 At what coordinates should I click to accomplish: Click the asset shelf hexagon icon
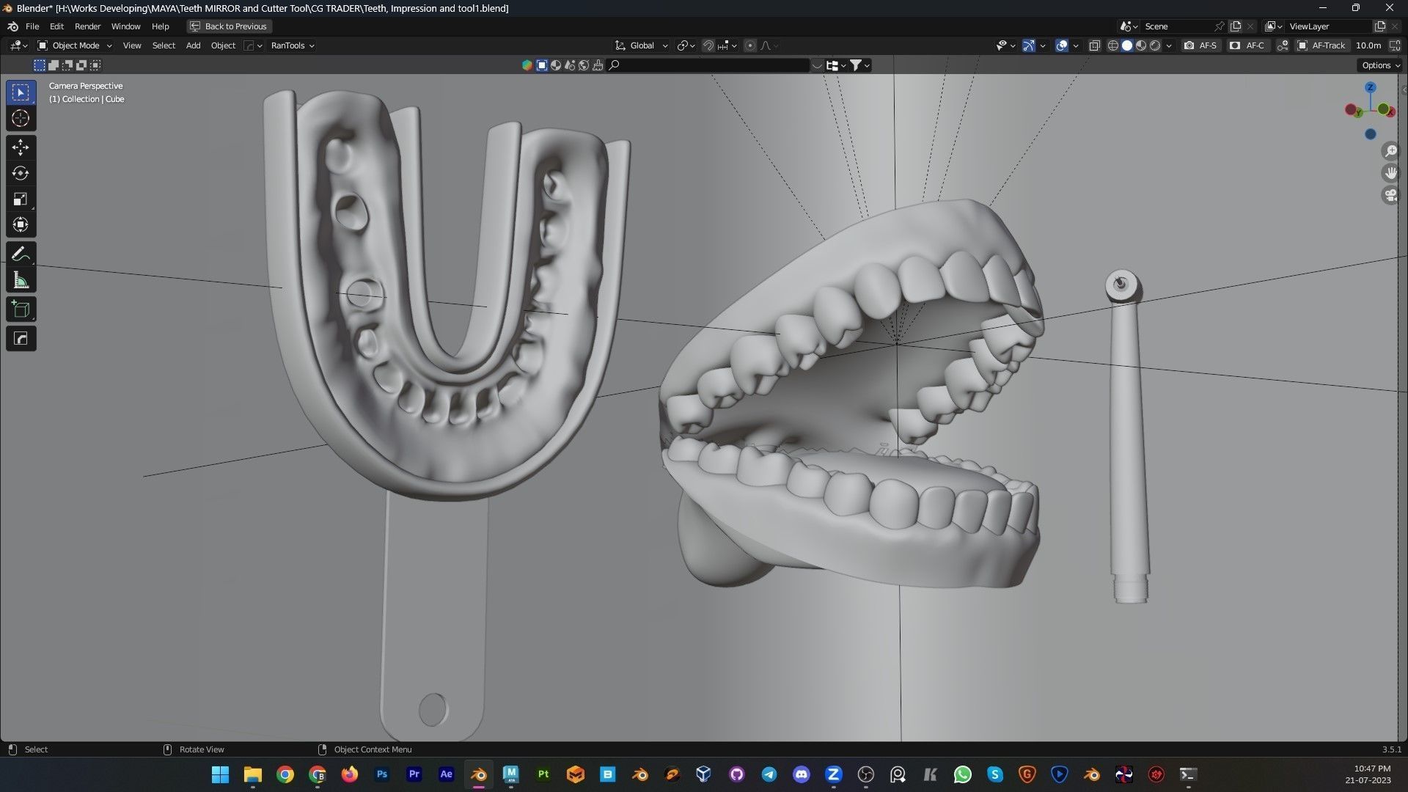pos(527,65)
